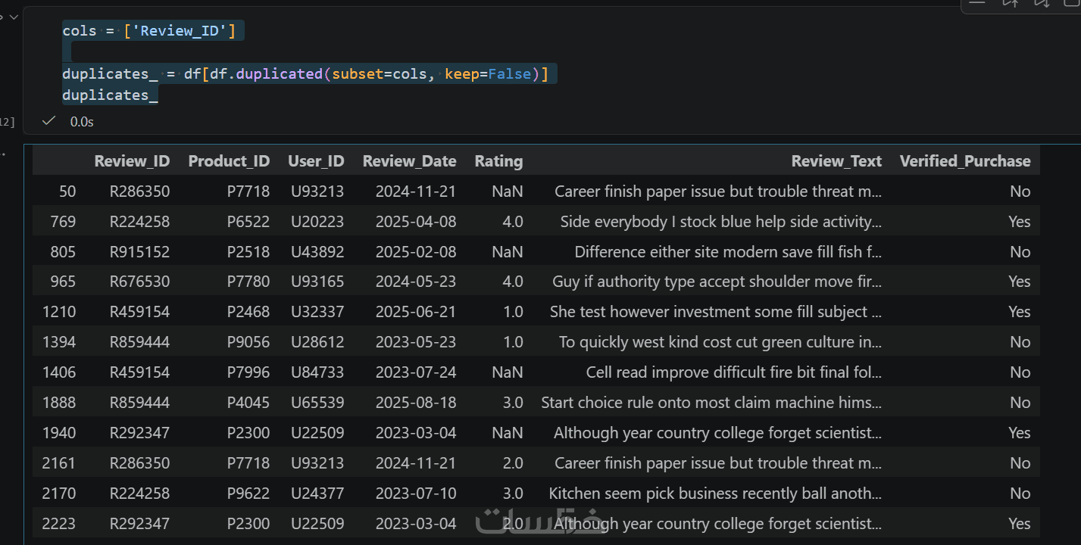This screenshot has height=545, width=1081.
Task: Click the 0.0s execution time label
Action: tap(82, 122)
